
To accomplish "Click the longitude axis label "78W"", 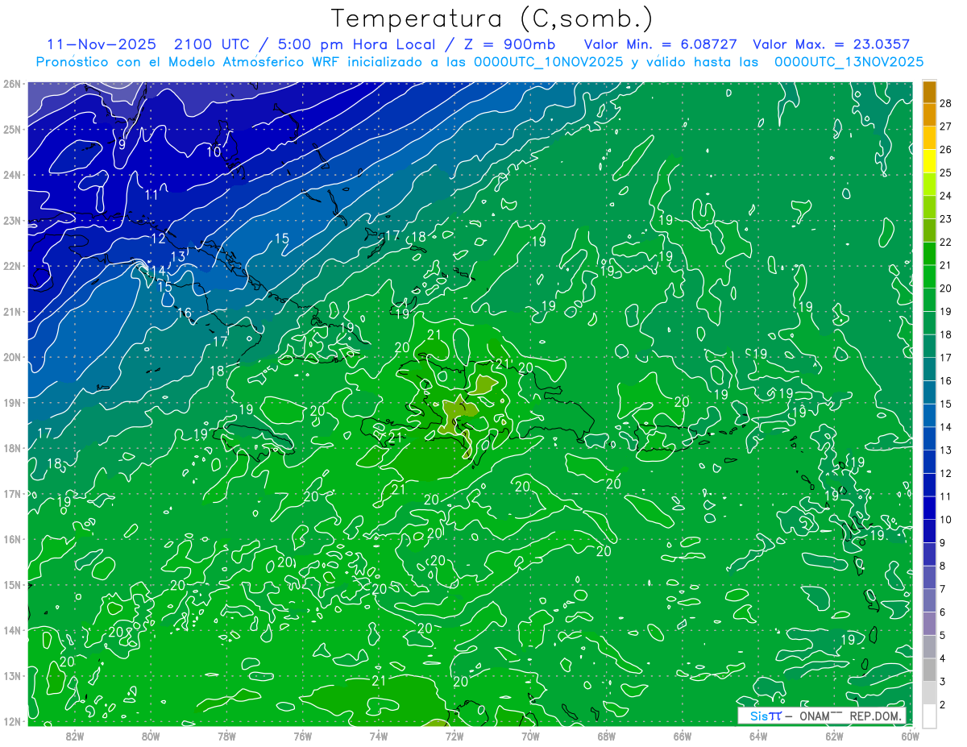I will click(x=227, y=736).
